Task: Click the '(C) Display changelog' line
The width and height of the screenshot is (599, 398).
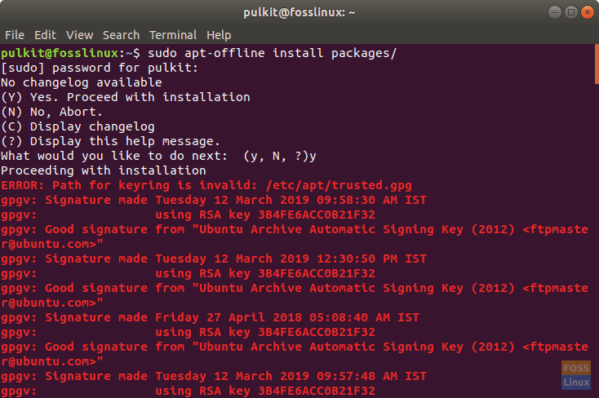Action: (x=78, y=126)
